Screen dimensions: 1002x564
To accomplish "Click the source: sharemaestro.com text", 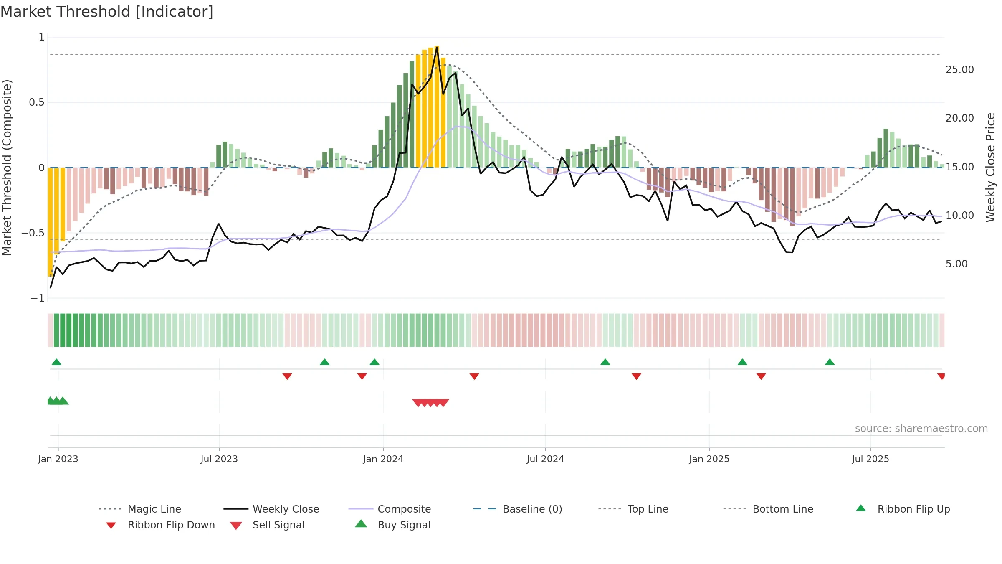I will (x=921, y=429).
